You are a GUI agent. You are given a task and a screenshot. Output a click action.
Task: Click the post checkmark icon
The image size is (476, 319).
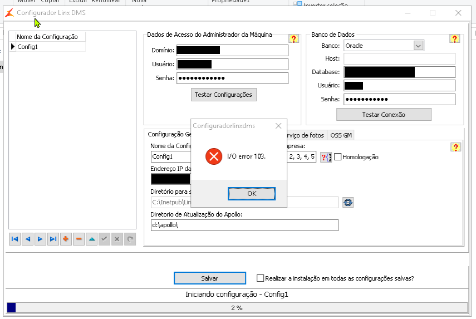coord(105,239)
